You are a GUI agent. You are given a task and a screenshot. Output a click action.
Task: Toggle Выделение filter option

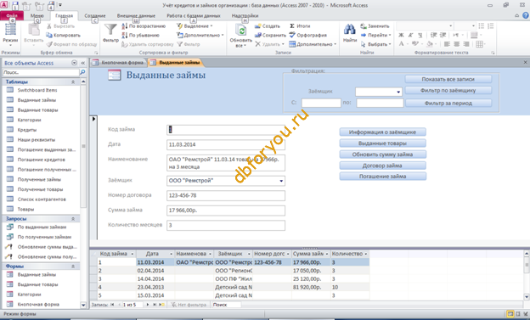tap(195, 26)
